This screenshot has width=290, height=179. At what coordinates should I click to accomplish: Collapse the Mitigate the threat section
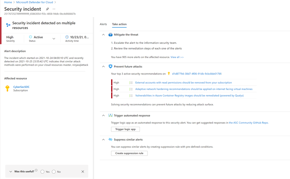[103, 35]
